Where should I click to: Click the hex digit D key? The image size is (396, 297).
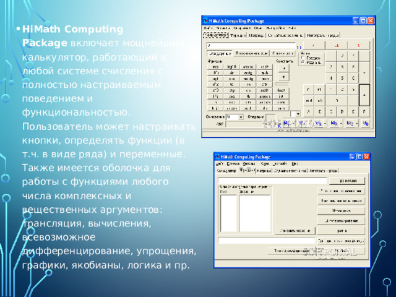(x=342, y=111)
